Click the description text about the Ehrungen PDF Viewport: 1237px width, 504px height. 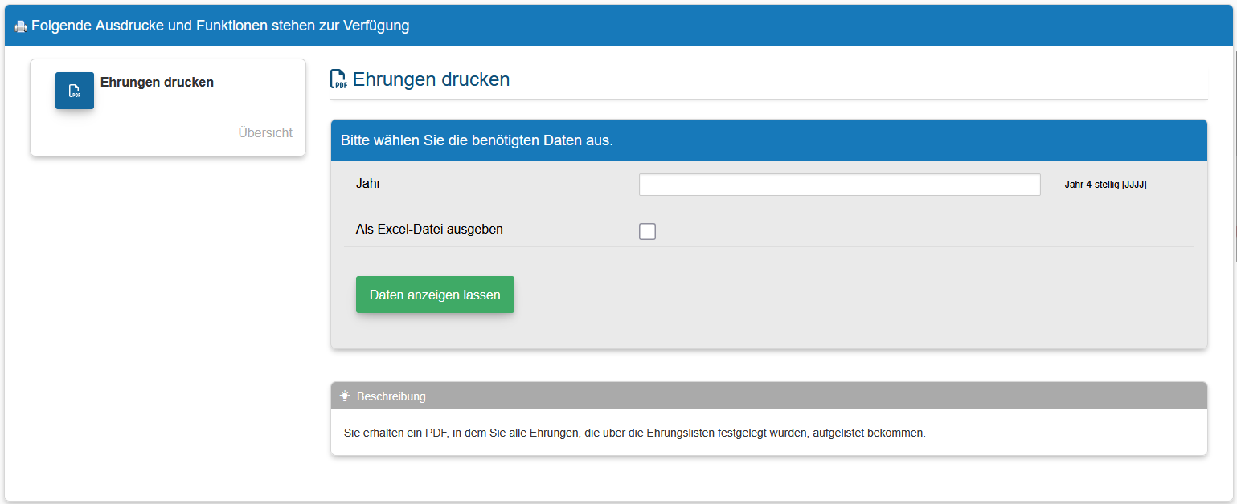pyautogui.click(x=634, y=433)
